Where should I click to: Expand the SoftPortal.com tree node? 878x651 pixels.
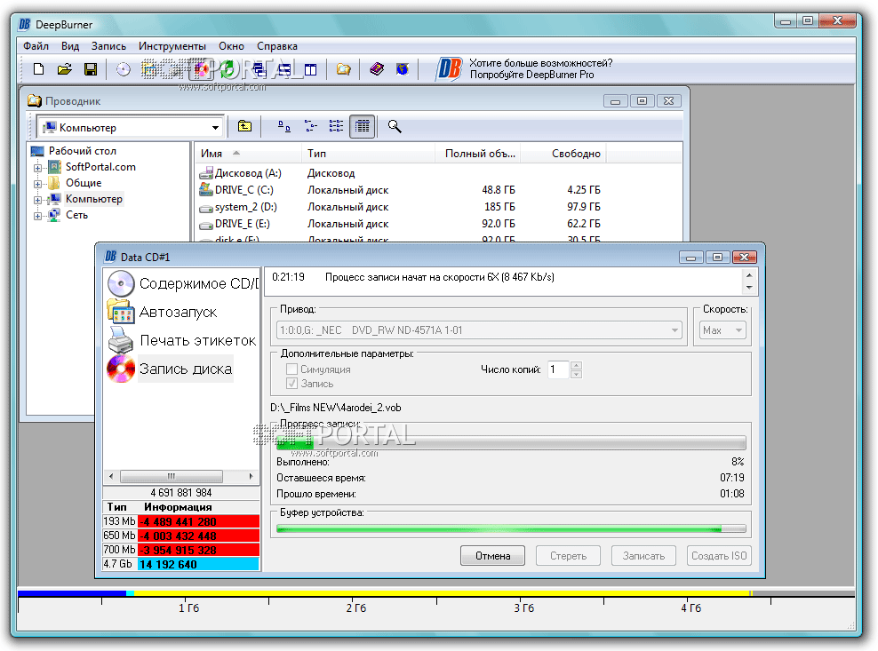pyautogui.click(x=38, y=167)
